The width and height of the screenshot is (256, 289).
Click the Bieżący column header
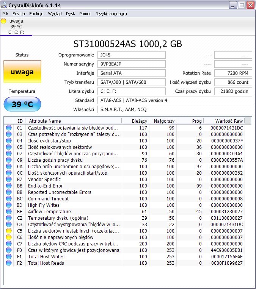[135, 121]
